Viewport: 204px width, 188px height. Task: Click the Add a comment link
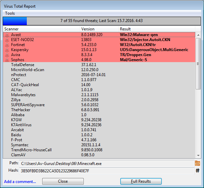tap(20, 182)
